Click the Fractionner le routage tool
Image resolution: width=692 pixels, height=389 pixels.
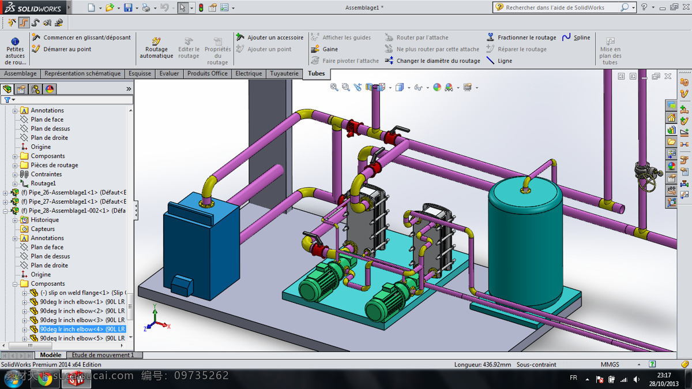pyautogui.click(x=521, y=38)
